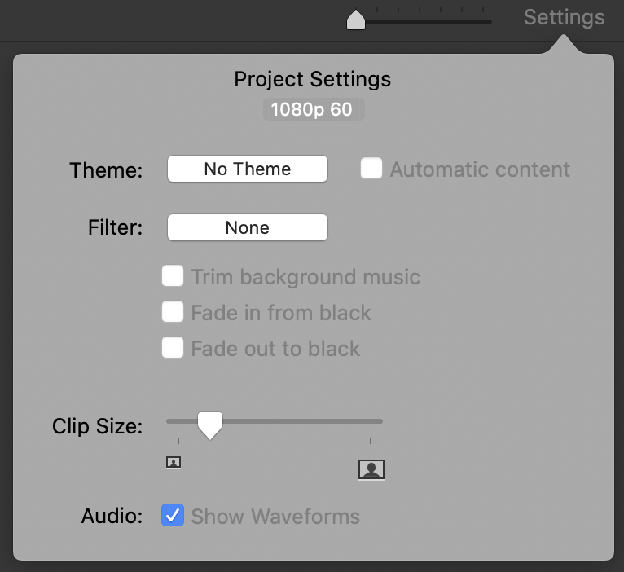Toggle Trim background music checkbox
624x572 pixels.
[x=172, y=276]
